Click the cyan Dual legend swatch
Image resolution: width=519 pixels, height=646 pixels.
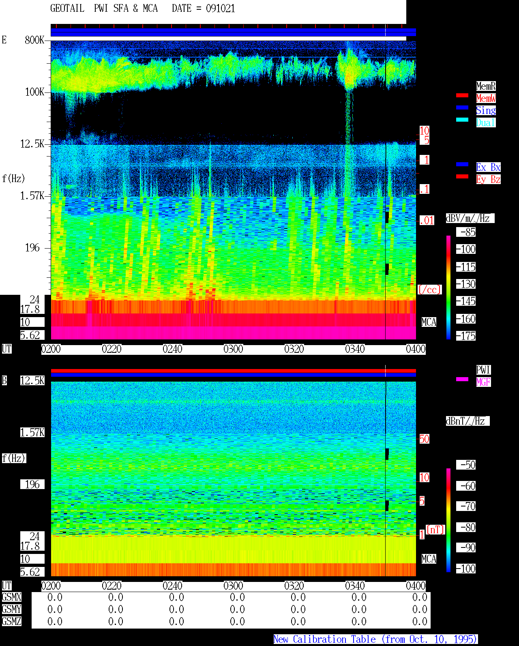pos(462,120)
